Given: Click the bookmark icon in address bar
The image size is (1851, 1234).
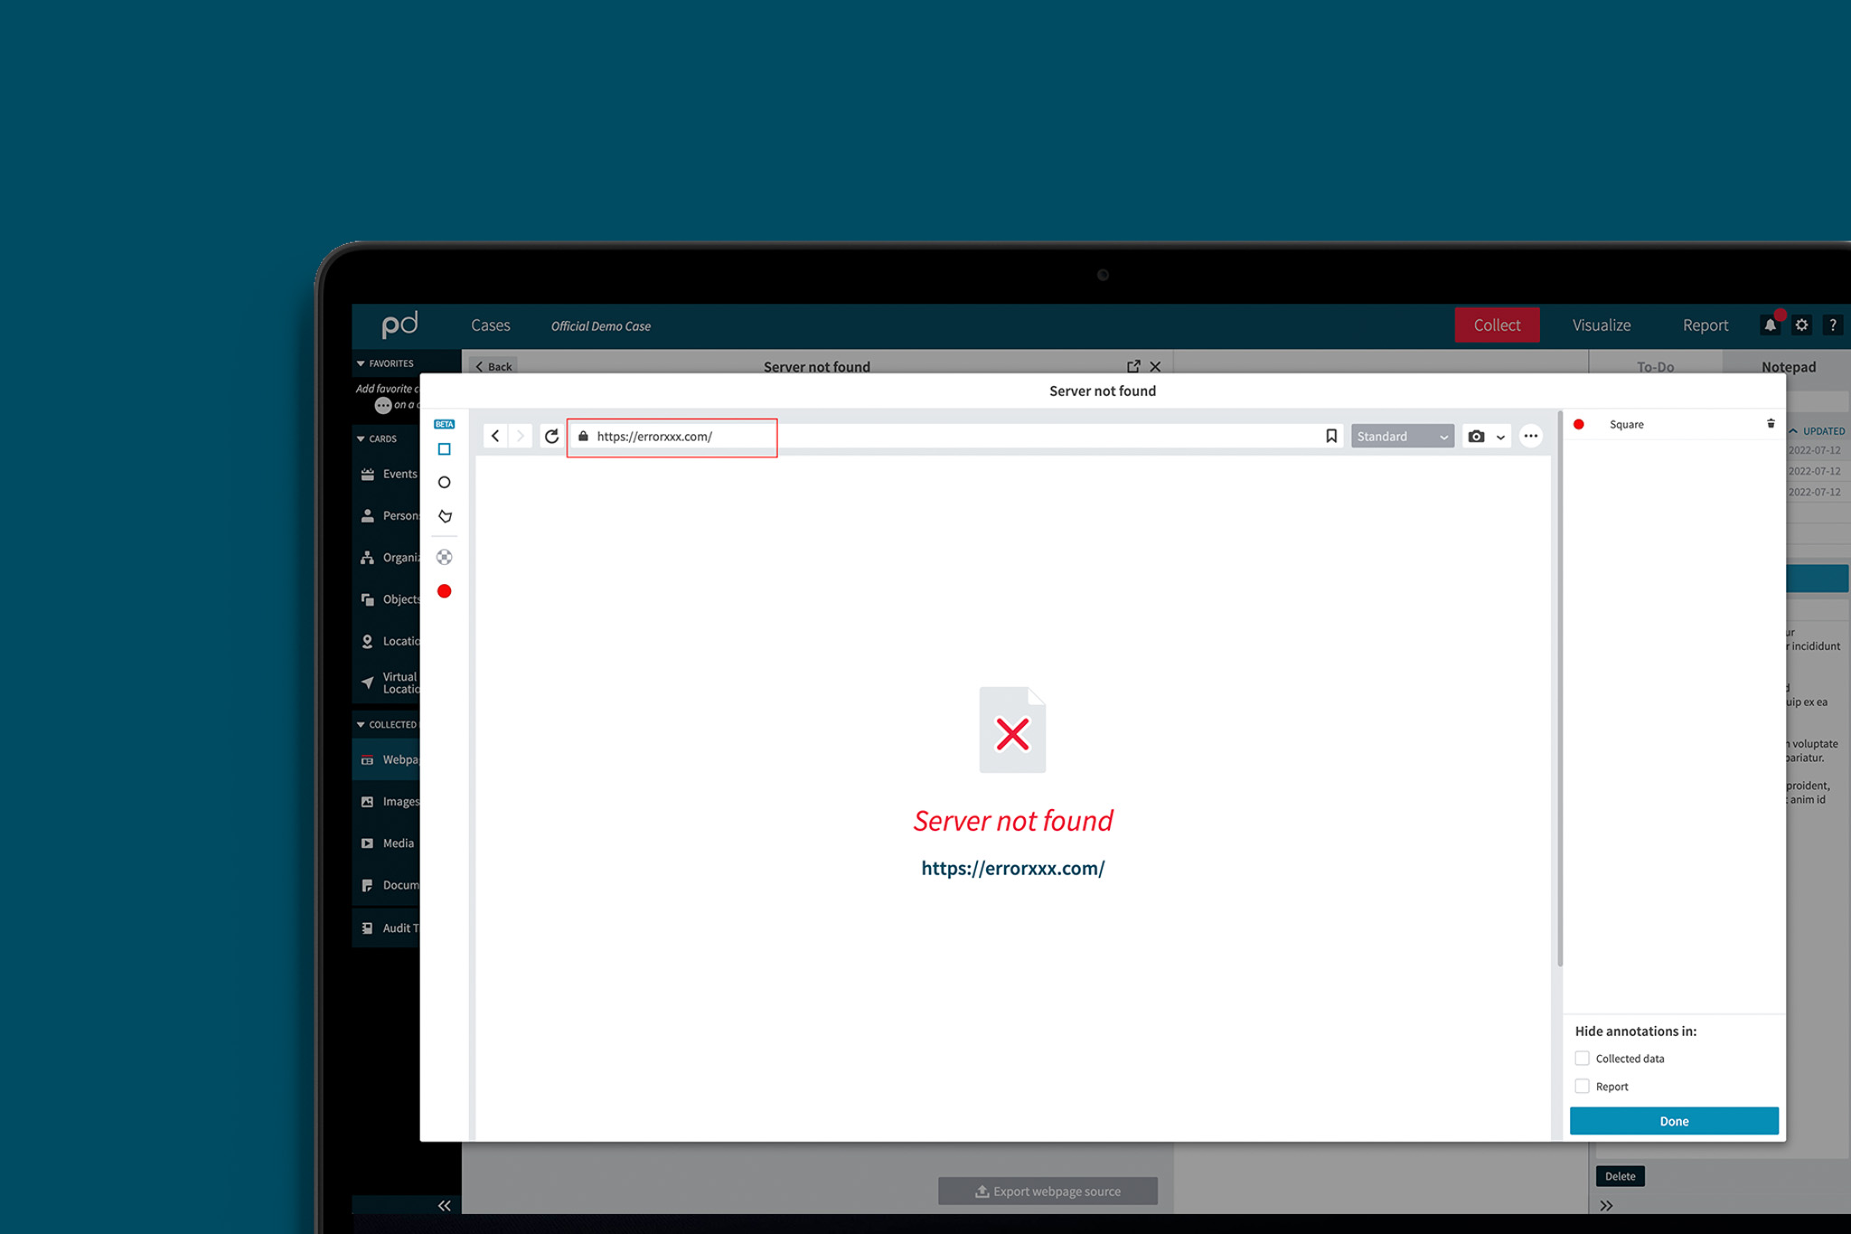Looking at the screenshot, I should point(1330,437).
